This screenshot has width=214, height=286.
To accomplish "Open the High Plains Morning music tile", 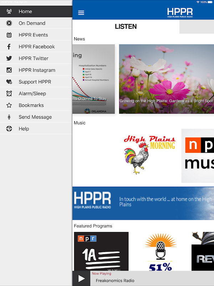I will click(149, 156).
